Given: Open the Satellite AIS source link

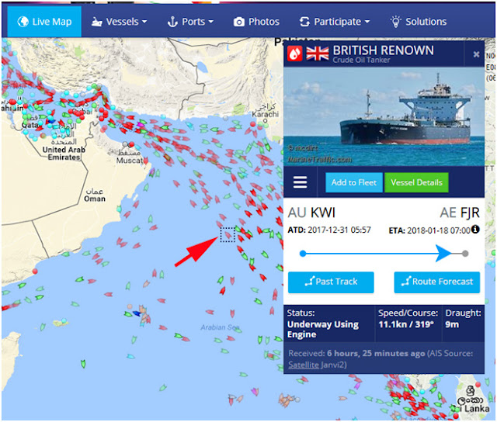Looking at the screenshot, I should point(304,365).
